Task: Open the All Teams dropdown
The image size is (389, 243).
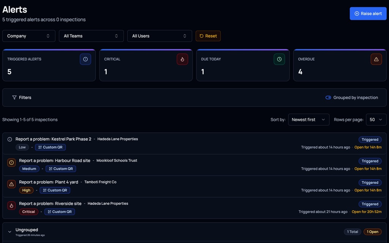Action: coord(91,36)
